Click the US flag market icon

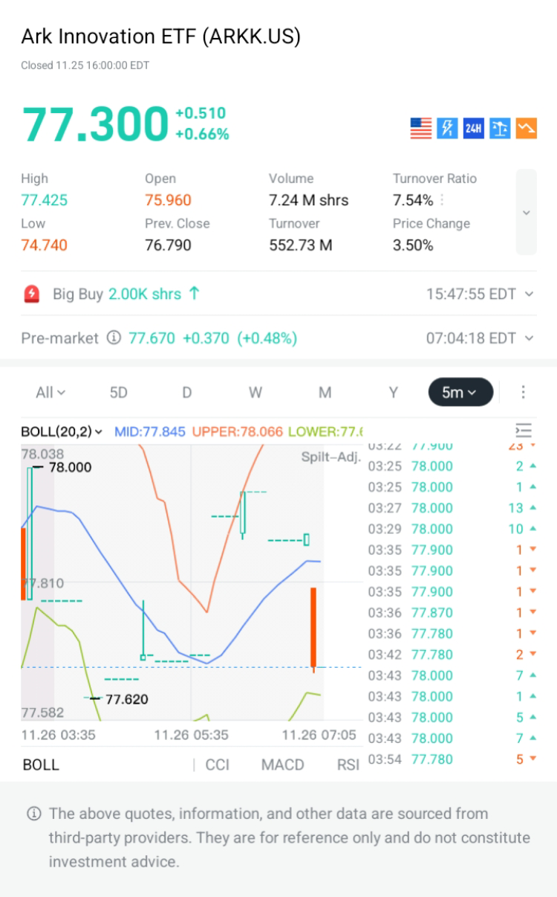click(x=421, y=128)
